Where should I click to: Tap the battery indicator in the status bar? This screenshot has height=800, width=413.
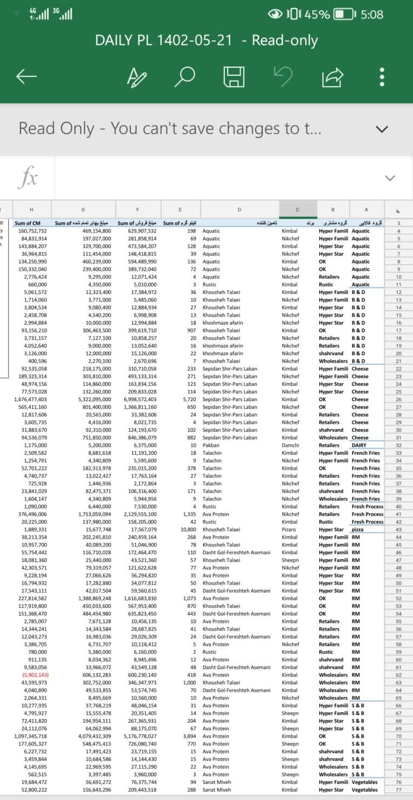(344, 15)
